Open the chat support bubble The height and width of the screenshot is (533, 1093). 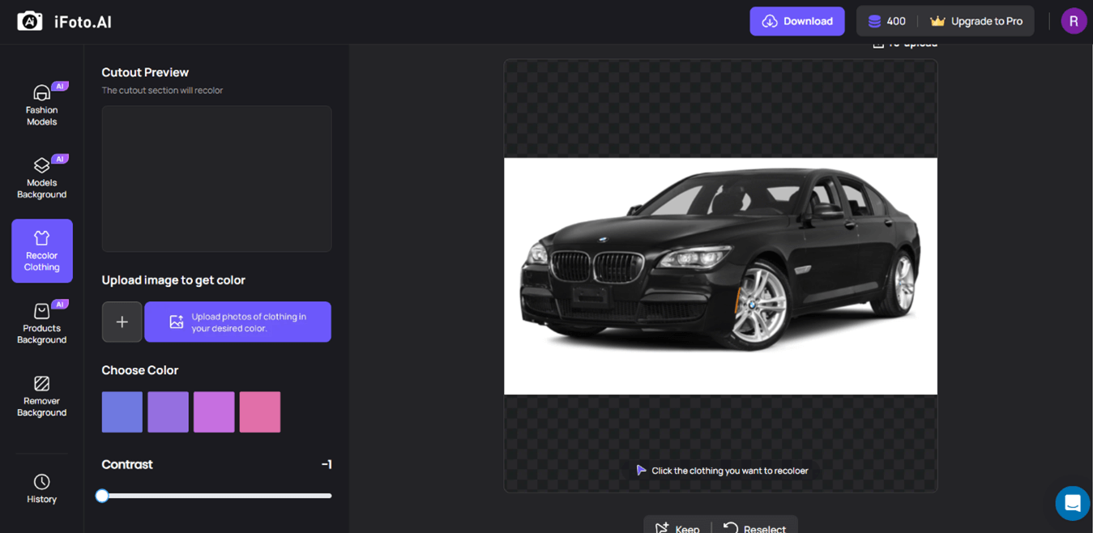(1072, 503)
